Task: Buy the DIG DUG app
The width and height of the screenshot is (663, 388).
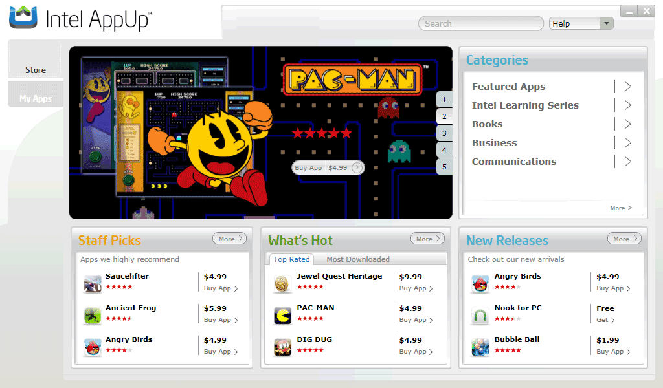Action: tap(416, 352)
